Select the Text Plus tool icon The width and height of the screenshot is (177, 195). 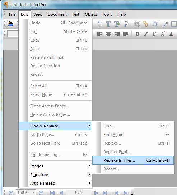117,24
